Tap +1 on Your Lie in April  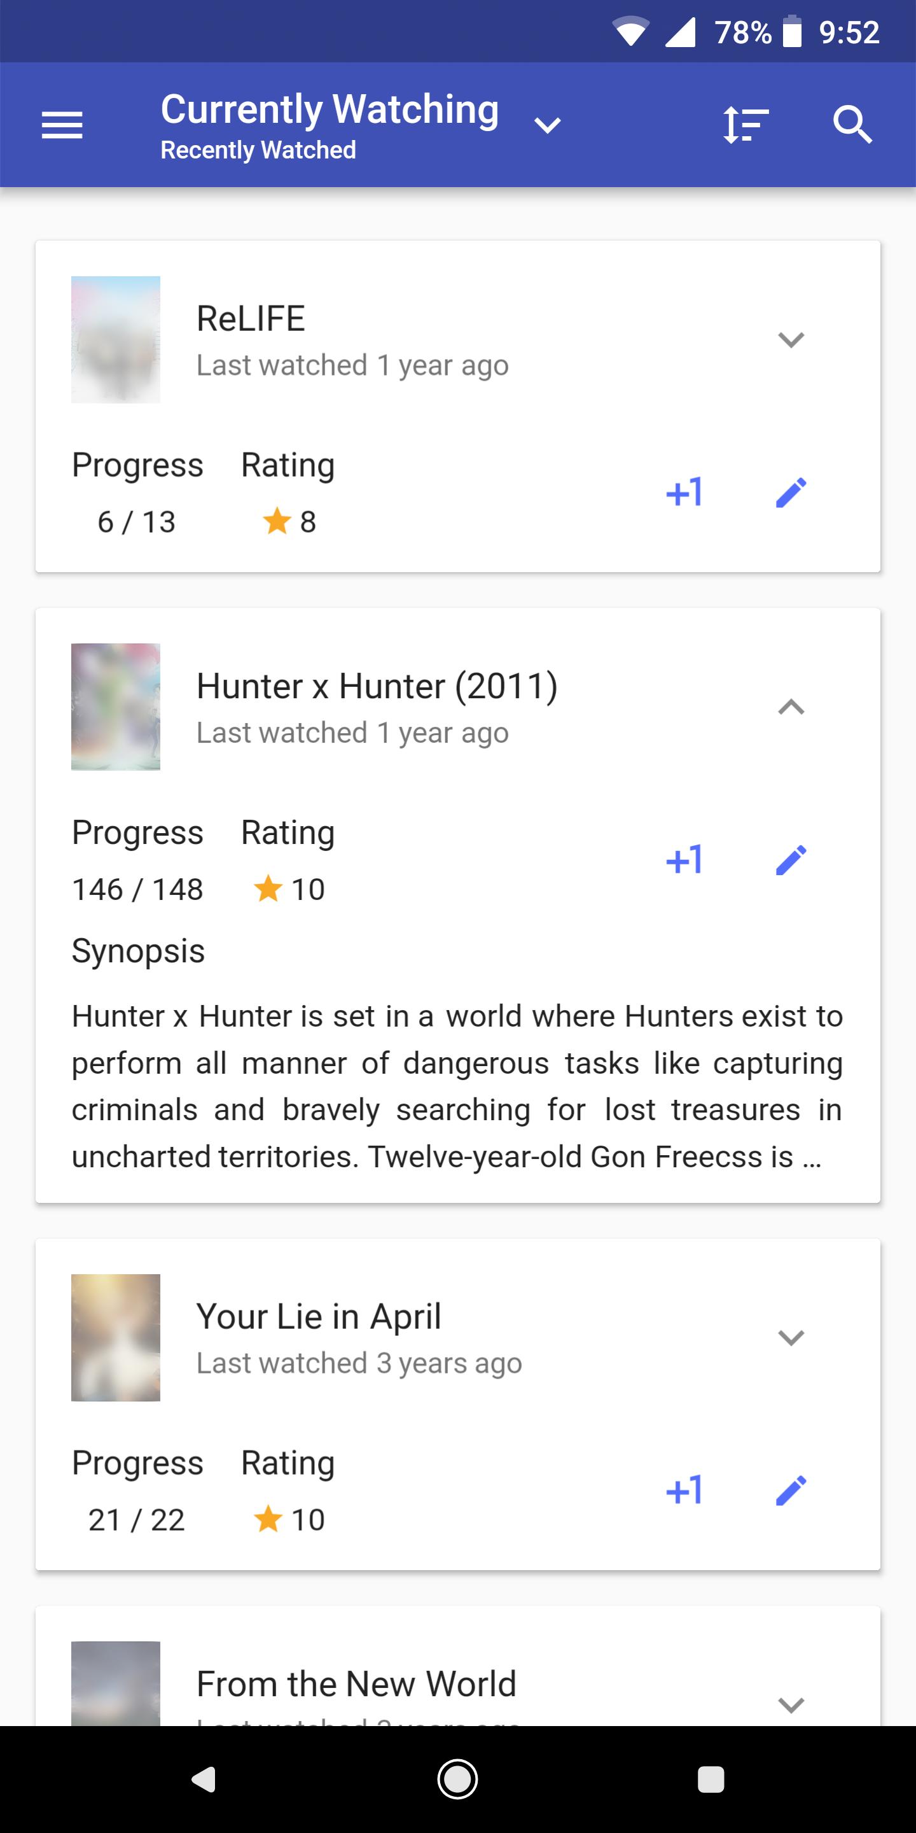coord(684,1490)
